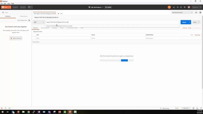Click the orange New button
This screenshot has width=203, height=114.
click(x=5, y=7)
